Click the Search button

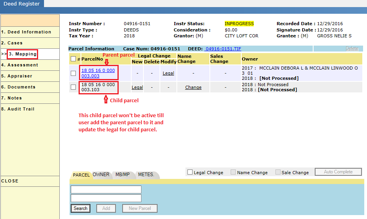(x=81, y=208)
